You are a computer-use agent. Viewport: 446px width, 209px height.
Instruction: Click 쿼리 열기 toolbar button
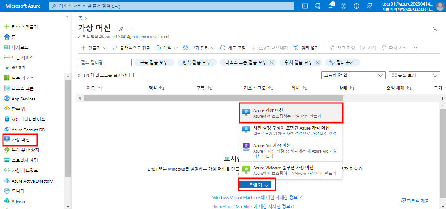[306, 48]
